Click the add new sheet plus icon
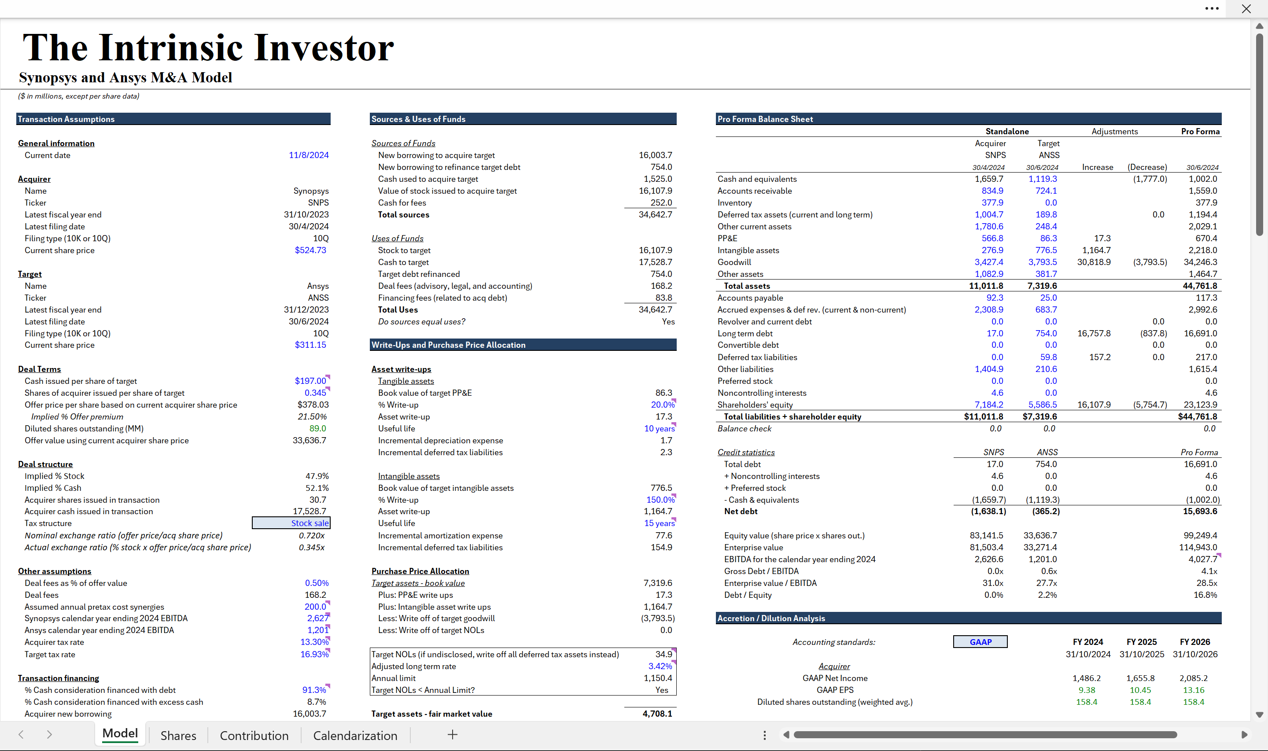Viewport: 1268px width, 751px height. [x=452, y=734]
